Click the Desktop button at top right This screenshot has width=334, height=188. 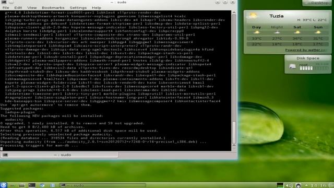click(x=317, y=3)
